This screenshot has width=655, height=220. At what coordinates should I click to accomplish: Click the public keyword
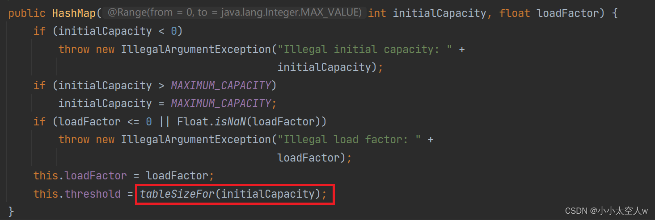click(x=27, y=13)
